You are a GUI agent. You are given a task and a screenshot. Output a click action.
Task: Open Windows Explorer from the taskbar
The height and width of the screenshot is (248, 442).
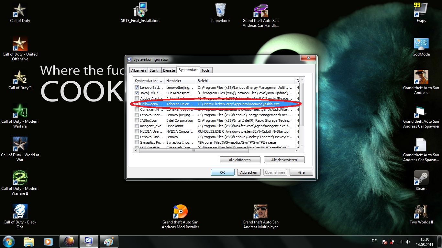[x=29, y=242]
